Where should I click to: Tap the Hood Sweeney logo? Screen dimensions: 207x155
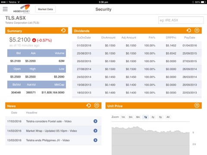coord(22,9)
